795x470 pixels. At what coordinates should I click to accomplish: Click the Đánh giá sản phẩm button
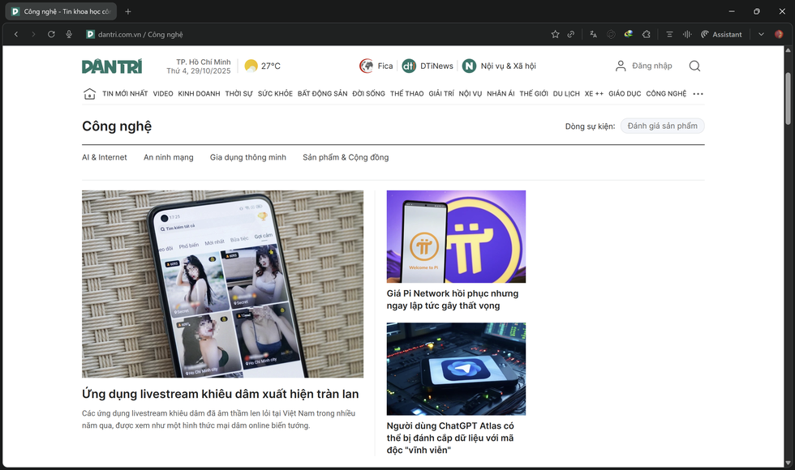coord(662,126)
